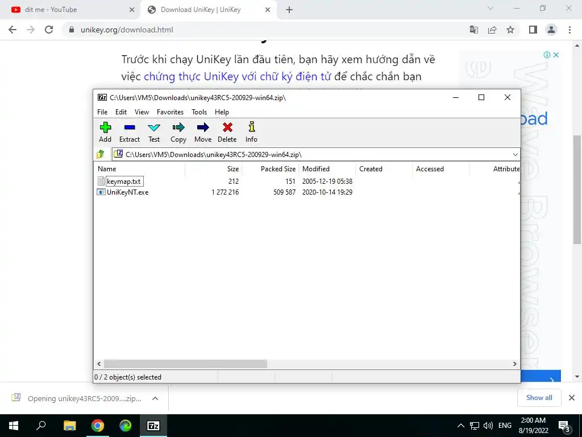Screen dimensions: 582x437
Task: Click the Microsoft Edge taskbar icon
Action: (x=126, y=426)
